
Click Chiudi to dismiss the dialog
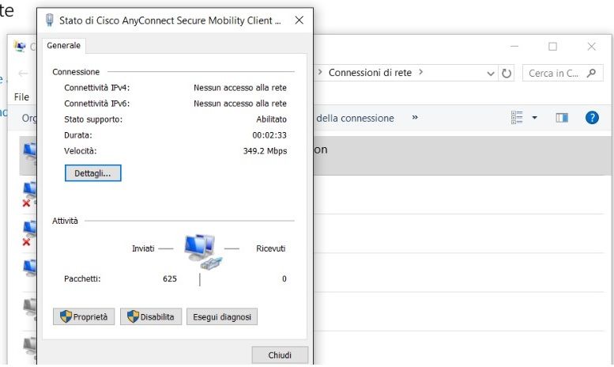coord(280,355)
